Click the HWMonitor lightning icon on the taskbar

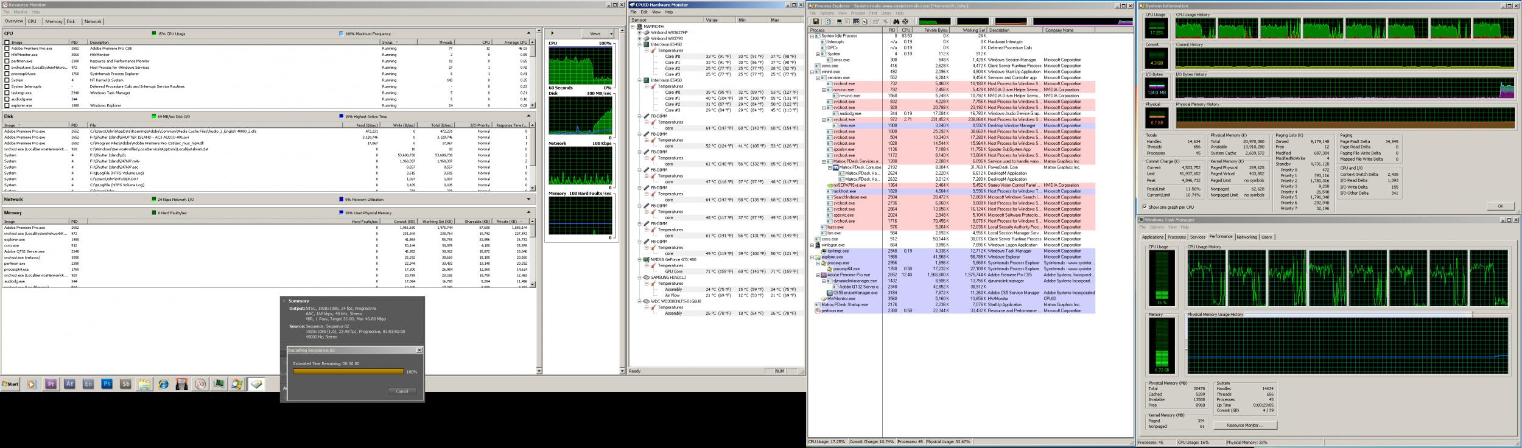(256, 384)
